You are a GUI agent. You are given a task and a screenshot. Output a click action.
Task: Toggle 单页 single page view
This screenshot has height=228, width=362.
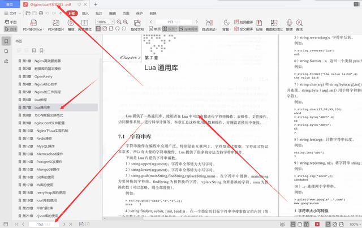[154, 29]
